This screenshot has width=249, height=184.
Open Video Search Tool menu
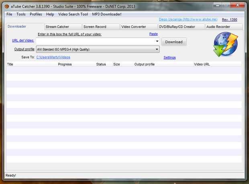point(73,14)
